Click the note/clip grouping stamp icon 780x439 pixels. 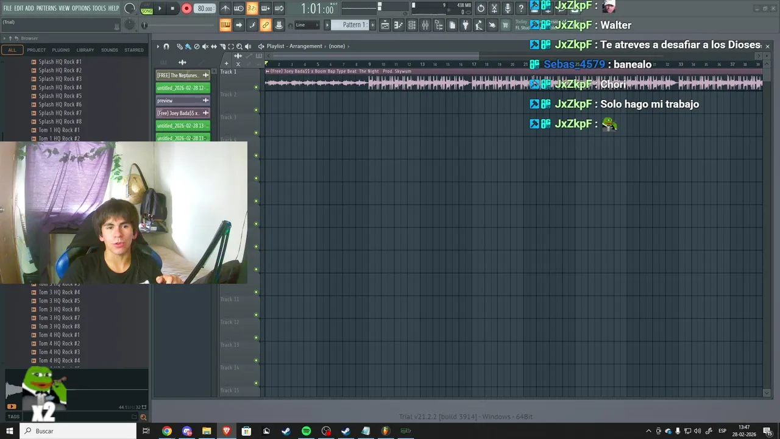279,25
